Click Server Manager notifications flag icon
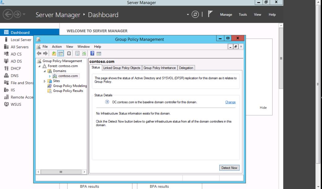This screenshot has width=322, height=189. coord(210,14)
